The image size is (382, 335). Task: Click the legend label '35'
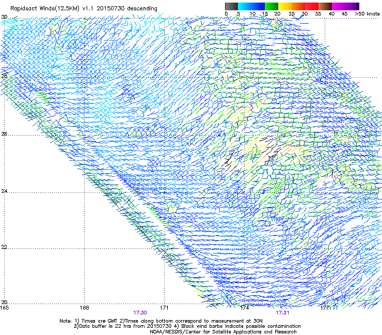(x=318, y=13)
